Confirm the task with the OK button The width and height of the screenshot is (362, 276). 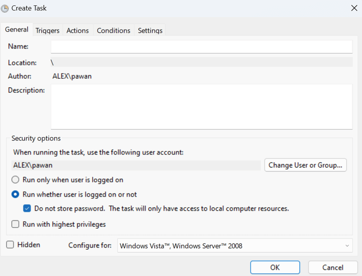275,267
